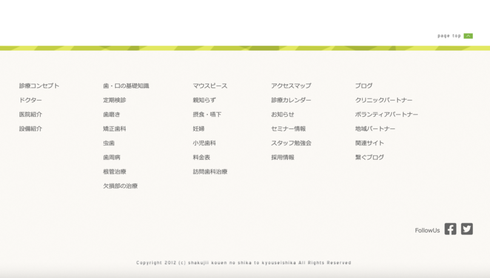Open the Twitter icon beside FollowUs
The image size is (490, 278).
click(x=466, y=229)
